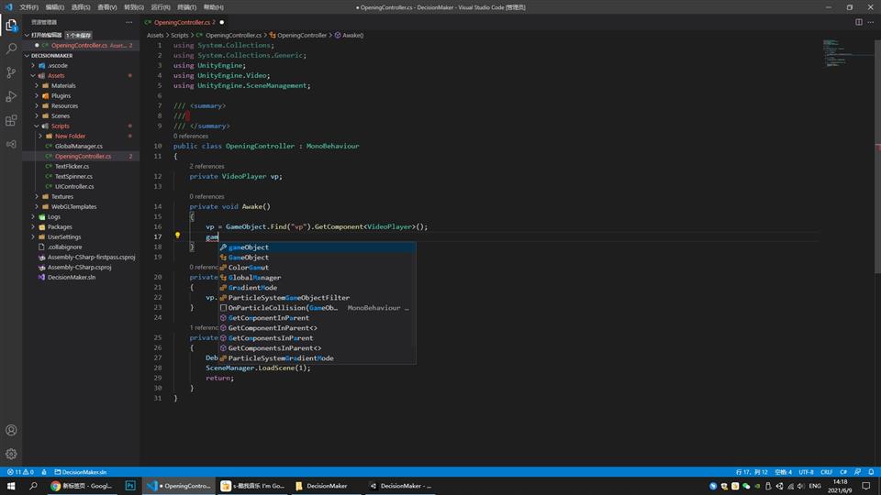881x495 pixels.
Task: Click the Windows Start button
Action: pyautogui.click(x=11, y=486)
